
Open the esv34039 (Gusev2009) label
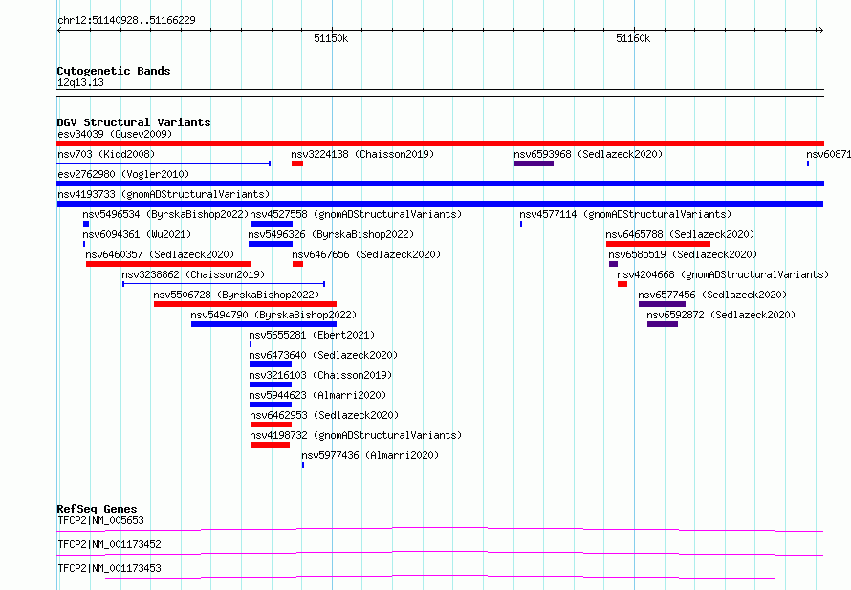(115, 134)
